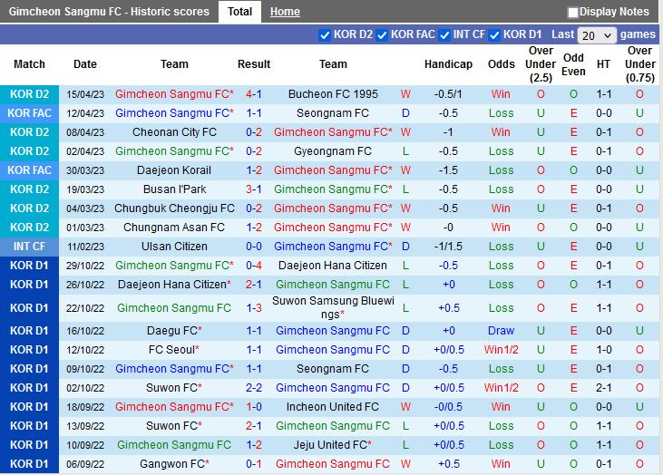Select the -0.5/1 handicap value
The image size is (663, 475).
448,94
